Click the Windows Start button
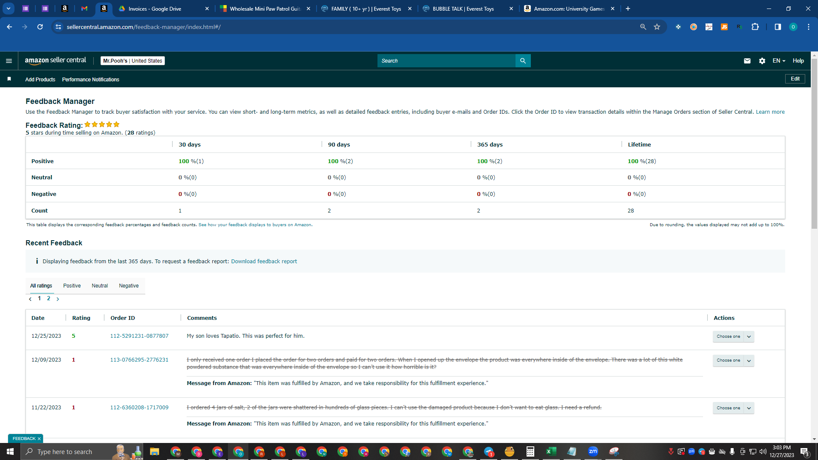This screenshot has height=460, width=818. (x=10, y=451)
